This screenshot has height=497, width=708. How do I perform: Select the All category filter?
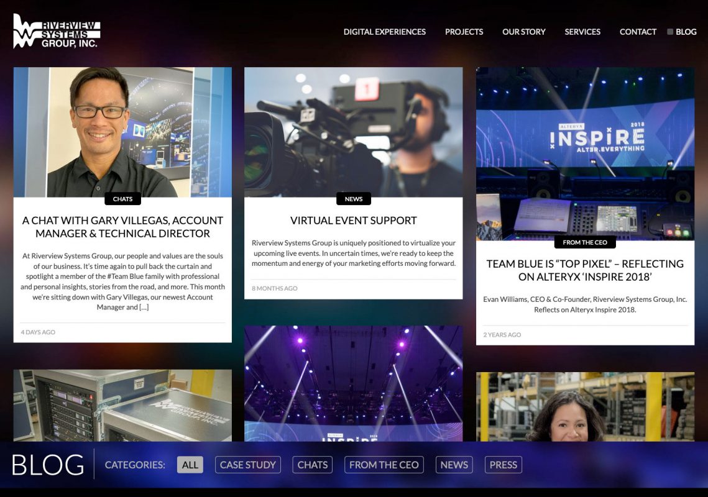(x=190, y=465)
